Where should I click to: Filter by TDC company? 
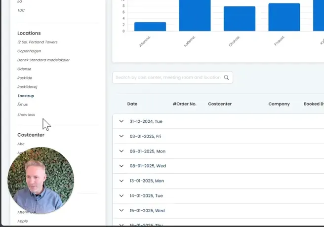(21, 10)
